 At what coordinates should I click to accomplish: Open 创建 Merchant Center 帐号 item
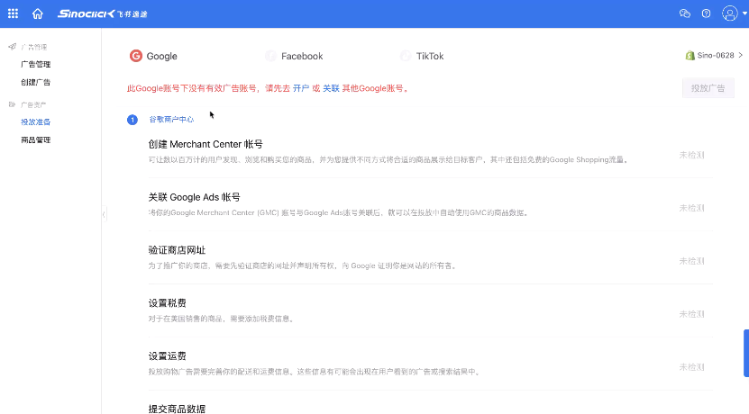click(x=206, y=144)
